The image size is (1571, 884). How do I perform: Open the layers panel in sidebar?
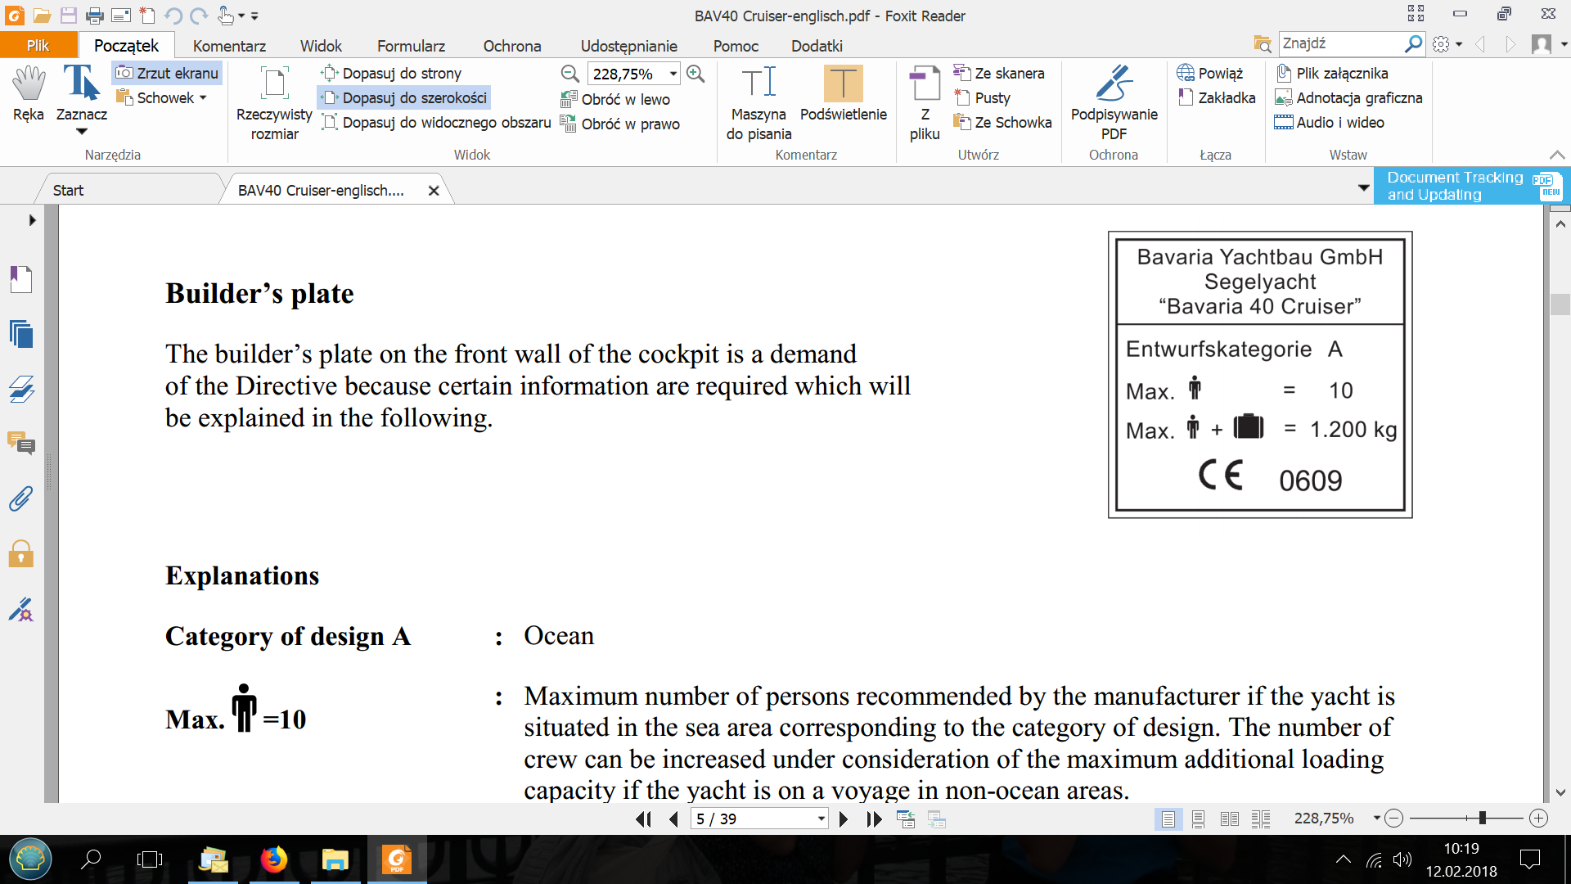coord(21,389)
